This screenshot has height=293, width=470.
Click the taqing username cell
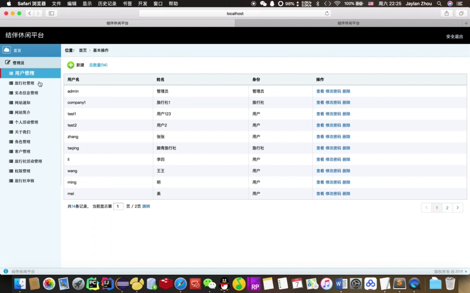[x=73, y=148]
